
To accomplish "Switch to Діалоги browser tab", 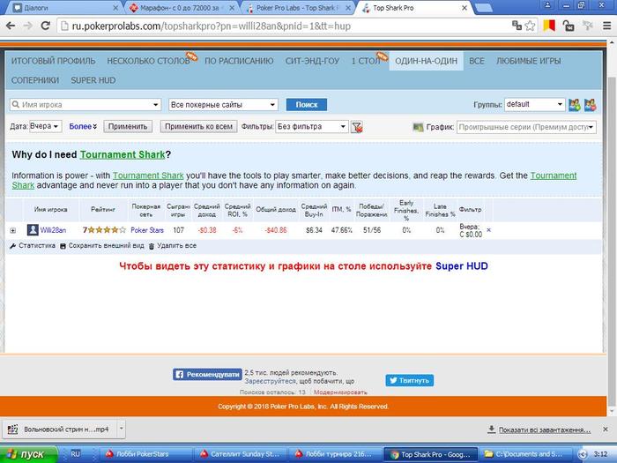I will point(61,7).
